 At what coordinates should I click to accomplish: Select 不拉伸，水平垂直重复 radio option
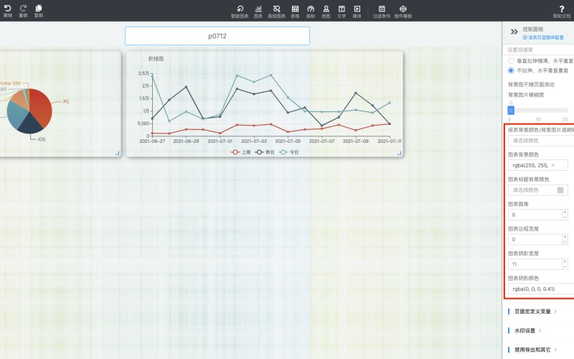[x=511, y=70]
